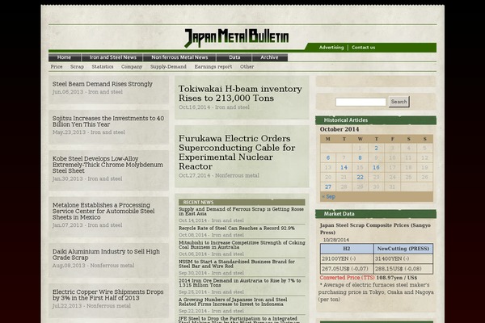485x323 pixels.
Task: Select the Scrap submenu item
Action: coord(77,67)
